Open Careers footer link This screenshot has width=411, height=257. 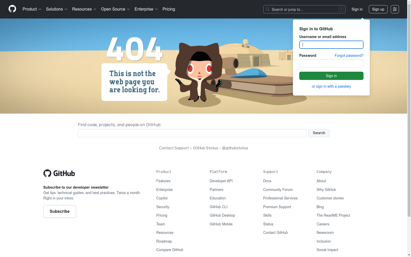click(x=323, y=224)
